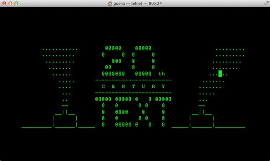Click the right searchlight's box pedestal
Screen dimensions: 270x161
pos(202,120)
